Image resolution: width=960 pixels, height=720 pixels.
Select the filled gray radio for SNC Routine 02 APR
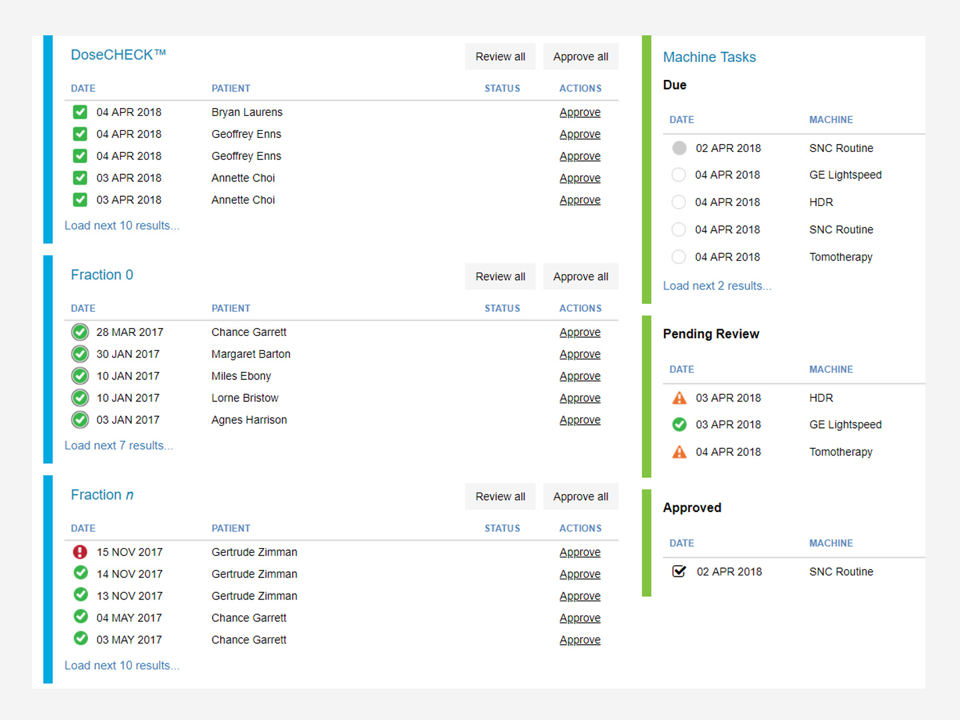click(679, 148)
